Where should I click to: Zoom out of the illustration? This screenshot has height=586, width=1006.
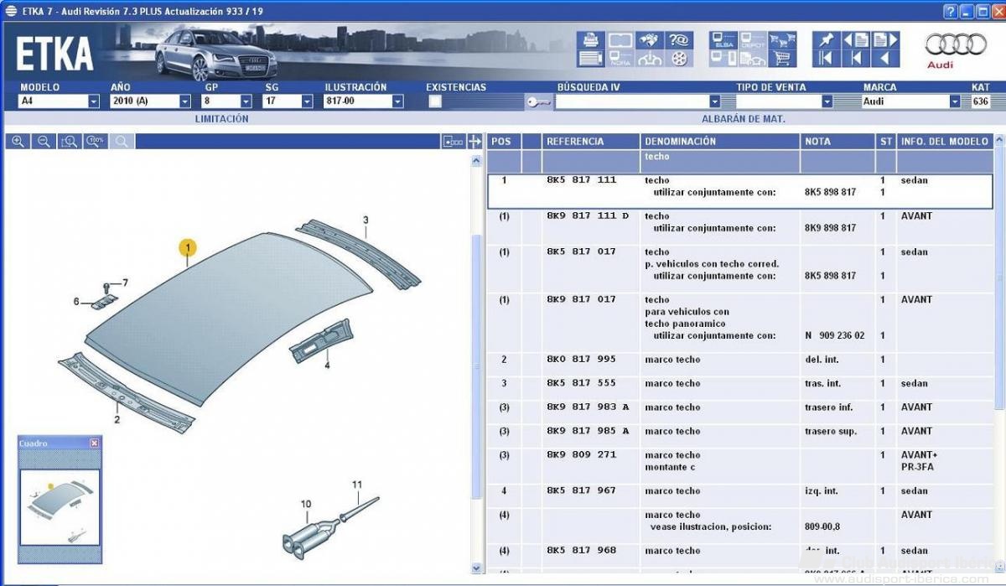[44, 142]
